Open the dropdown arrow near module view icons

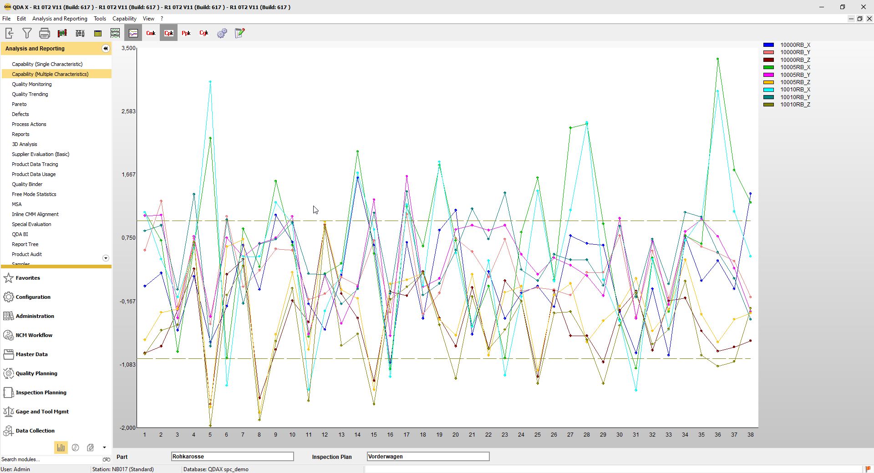[x=104, y=448]
